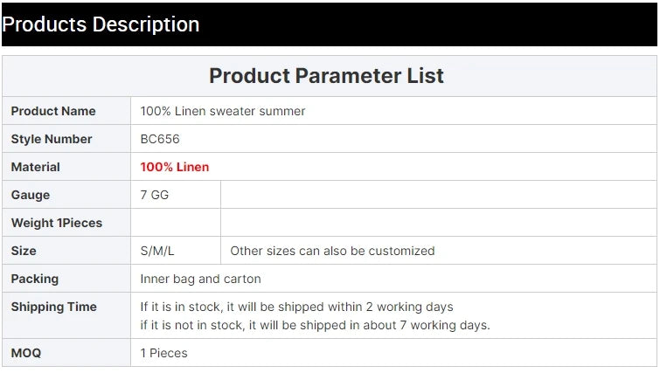Click the Material row label
Viewport: 660px width, 373px height.
coord(35,167)
